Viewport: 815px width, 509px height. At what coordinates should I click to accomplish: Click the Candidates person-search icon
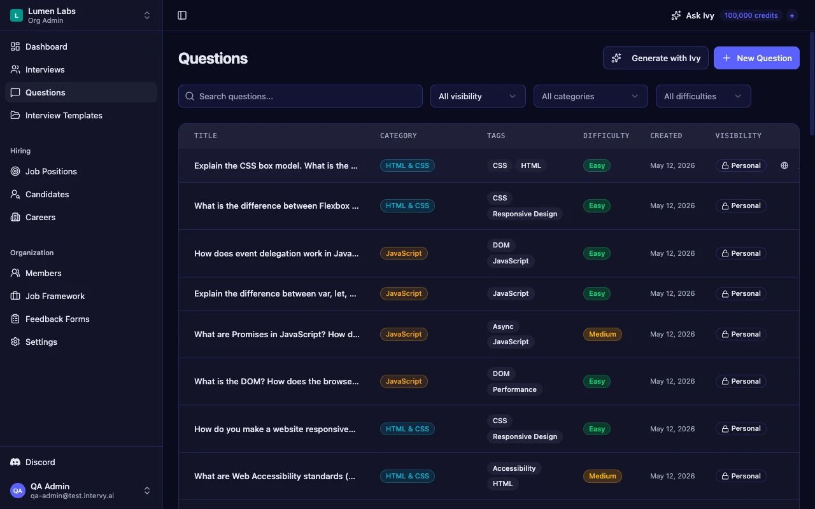click(x=15, y=194)
